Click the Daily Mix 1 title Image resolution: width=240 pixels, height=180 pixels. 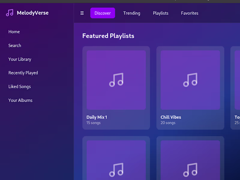tap(97, 117)
